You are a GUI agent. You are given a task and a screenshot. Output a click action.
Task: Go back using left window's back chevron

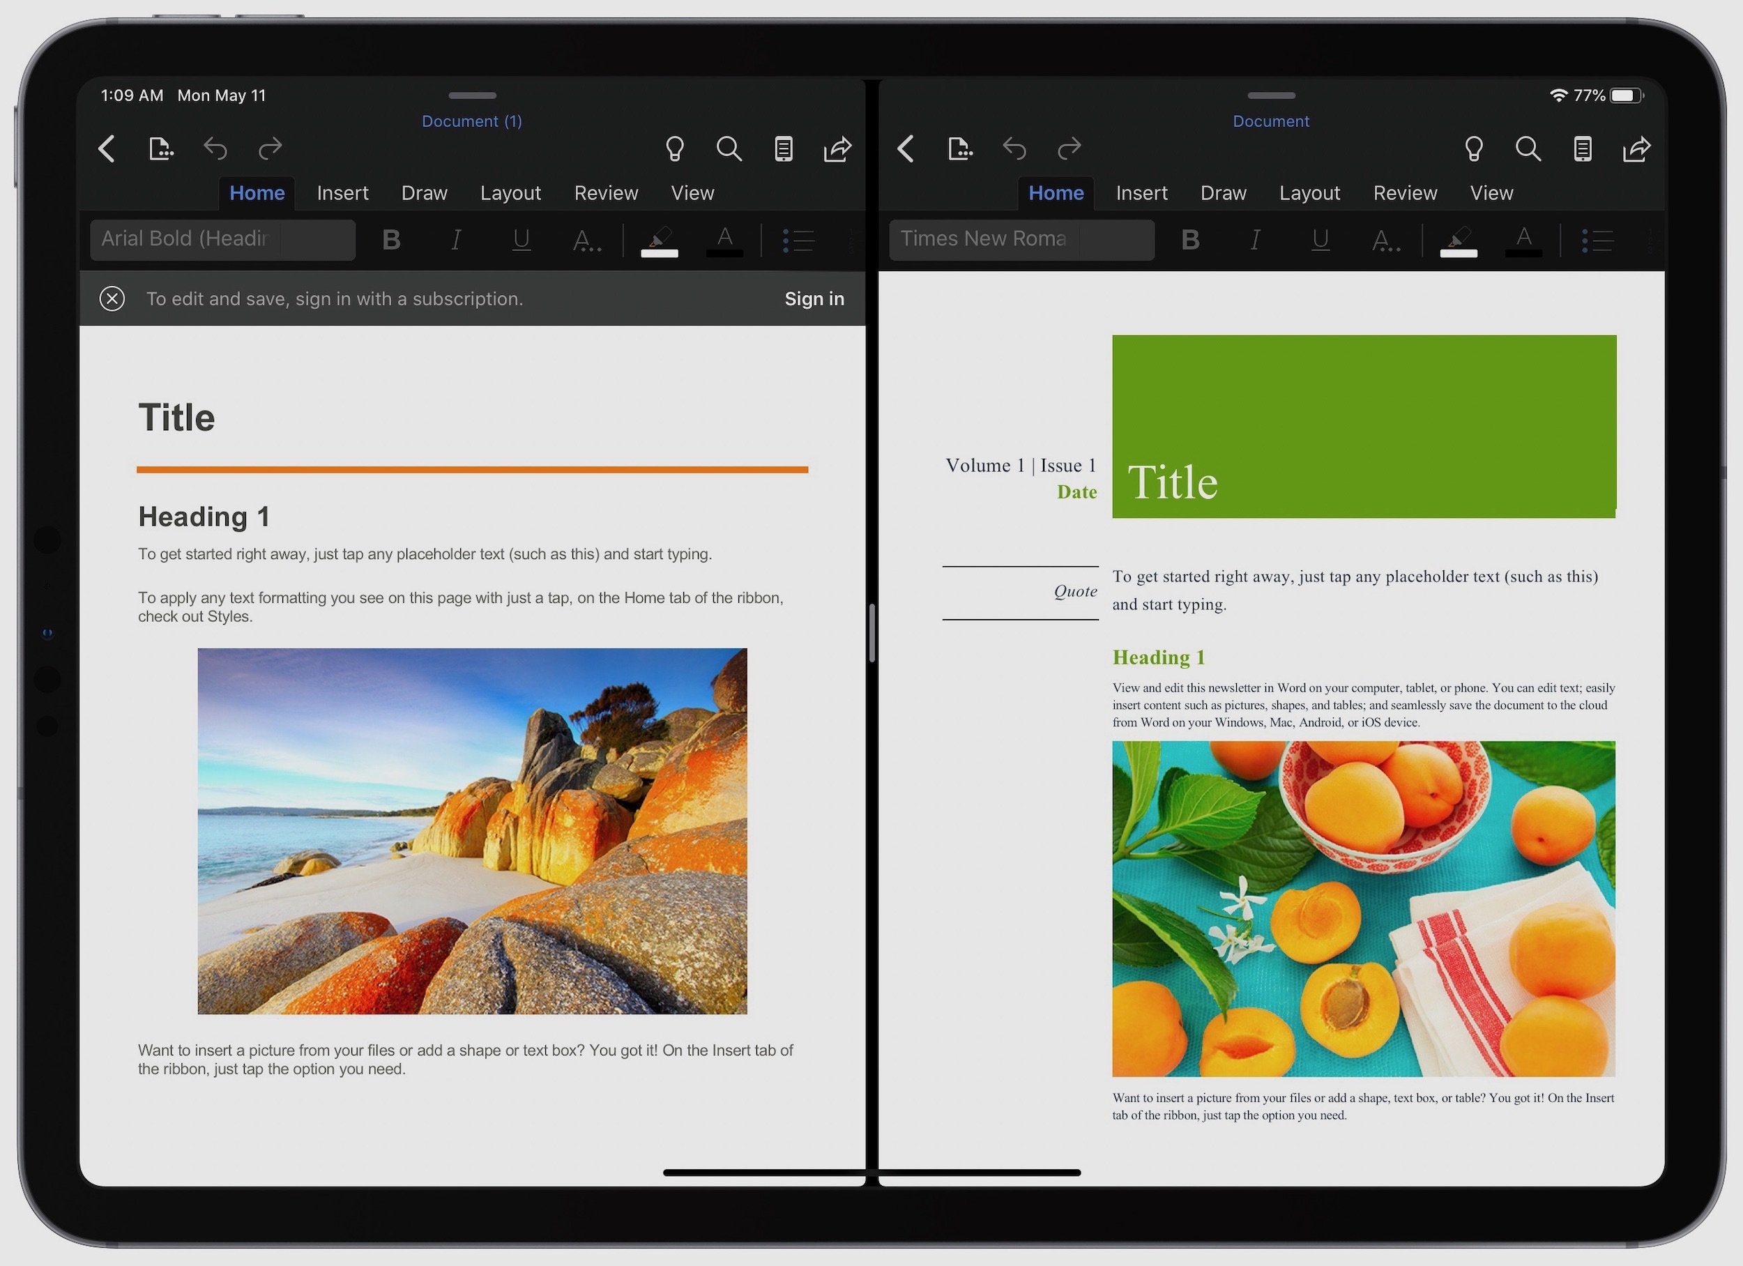(107, 148)
